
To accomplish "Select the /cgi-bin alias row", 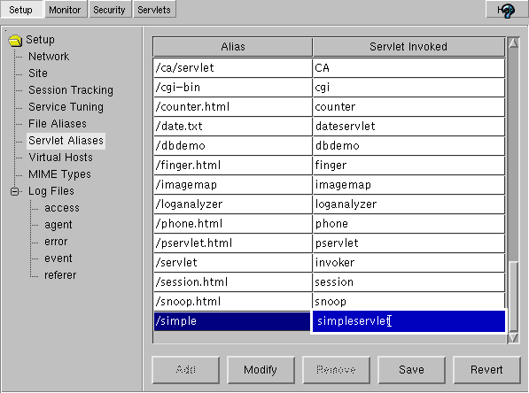I will coord(330,88).
